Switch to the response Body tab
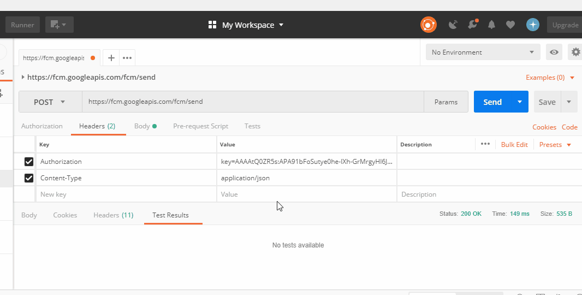The image size is (582, 295). [29, 215]
